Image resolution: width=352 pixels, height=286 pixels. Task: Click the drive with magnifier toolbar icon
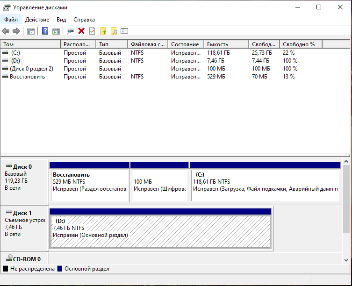click(70, 31)
